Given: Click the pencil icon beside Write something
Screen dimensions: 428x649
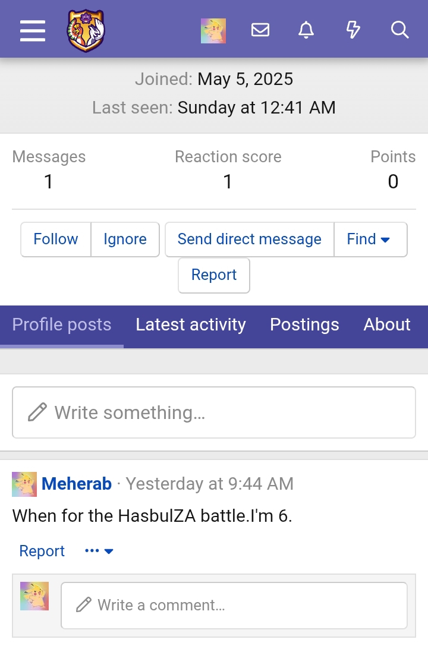Looking at the screenshot, I should click(38, 411).
